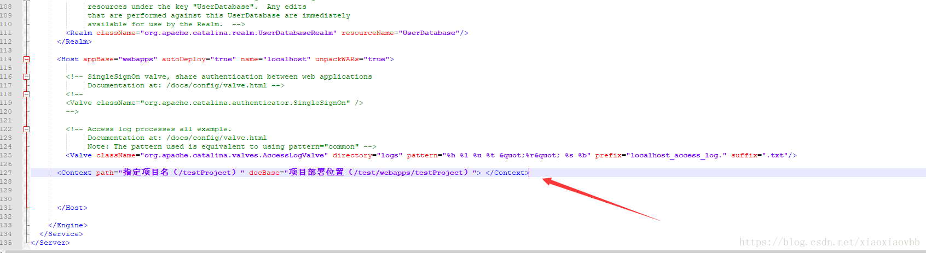Click the SingleSignOn authenticator className value
926x253 pixels.
click(245, 103)
